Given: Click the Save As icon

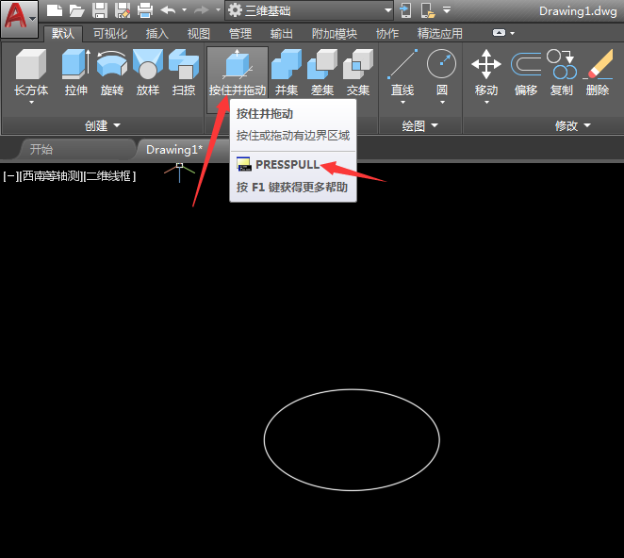Looking at the screenshot, I should click(x=123, y=10).
